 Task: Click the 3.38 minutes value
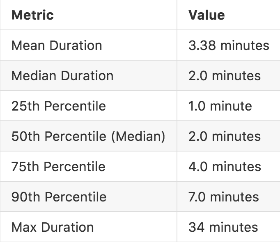(229, 45)
